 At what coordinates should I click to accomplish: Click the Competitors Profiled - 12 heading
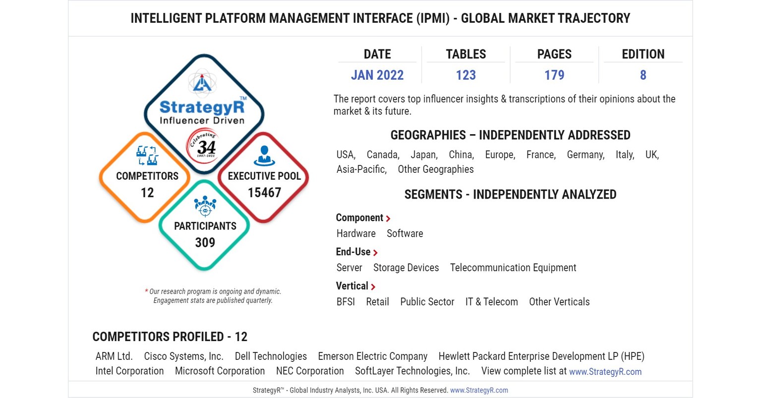tap(170, 337)
